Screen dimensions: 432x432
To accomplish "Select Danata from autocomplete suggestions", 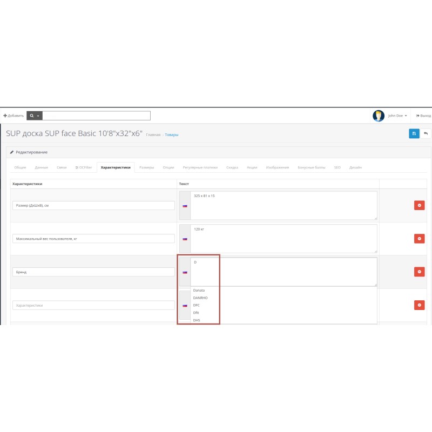I will tap(199, 290).
